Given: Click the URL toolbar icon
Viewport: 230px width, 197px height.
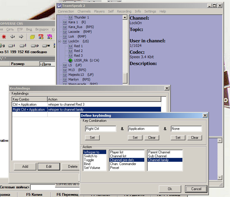Looking at the screenshot, I should pyautogui.click(x=50, y=37).
